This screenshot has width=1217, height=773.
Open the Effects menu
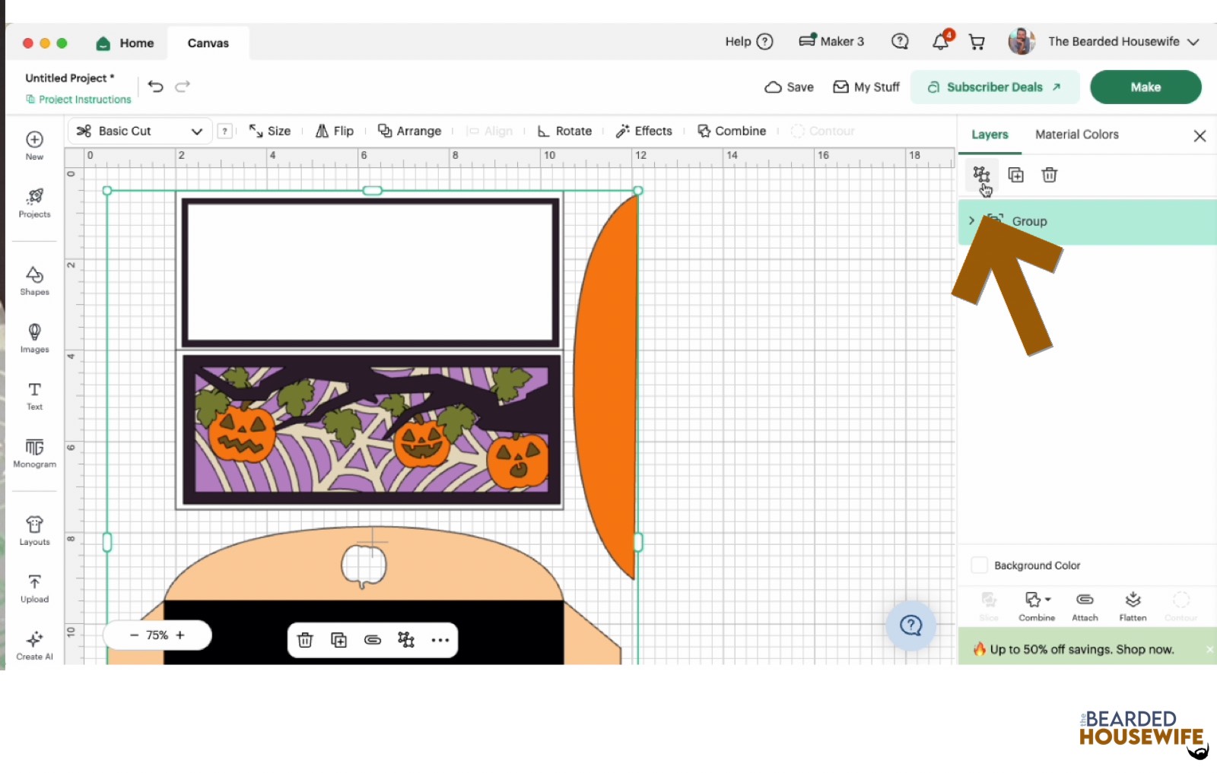[644, 131]
